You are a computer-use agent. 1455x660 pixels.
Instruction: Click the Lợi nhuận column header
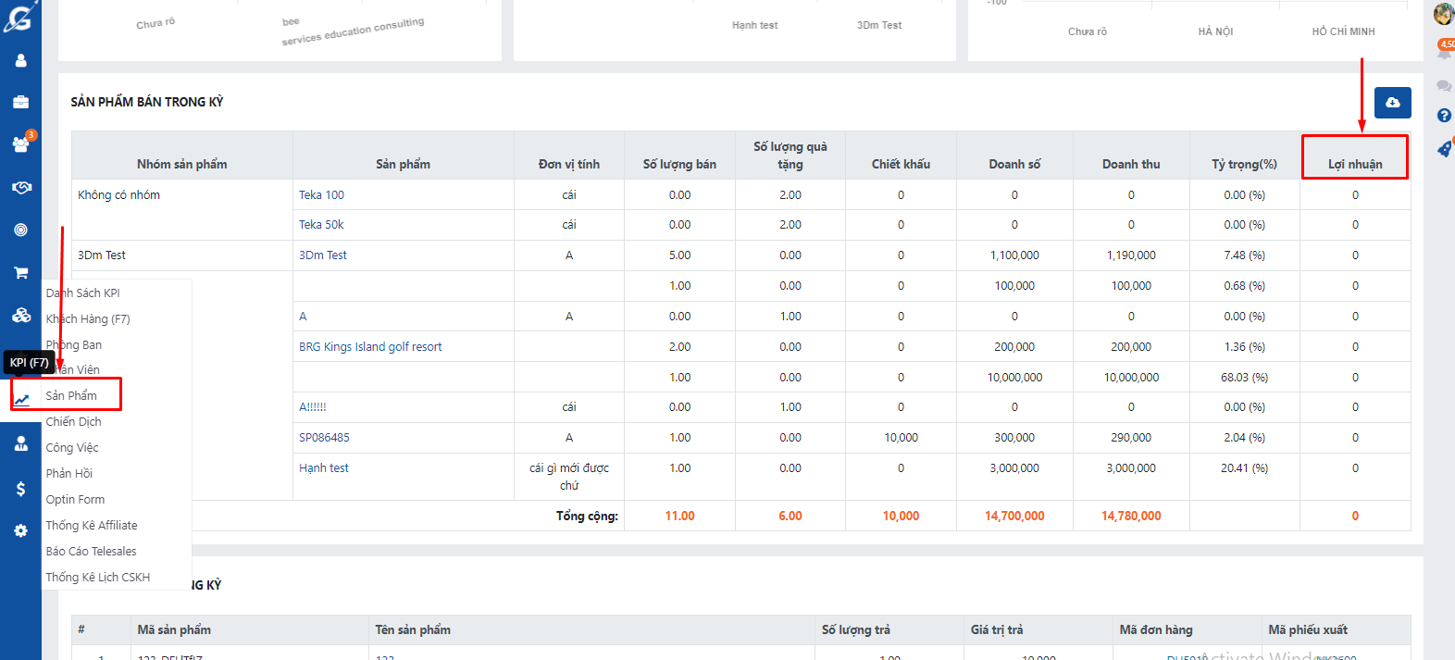click(x=1354, y=164)
